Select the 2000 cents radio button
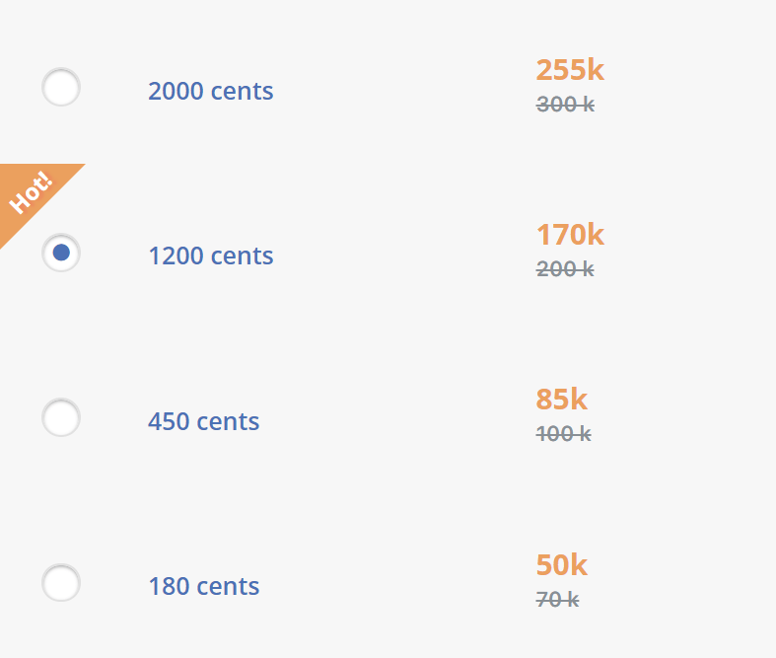 pos(61,87)
